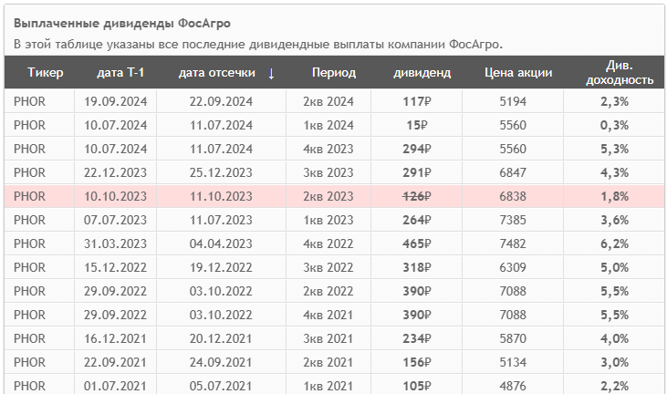The width and height of the screenshot is (667, 394).
Task: Click the dividend value 117₽
Action: click(x=417, y=101)
